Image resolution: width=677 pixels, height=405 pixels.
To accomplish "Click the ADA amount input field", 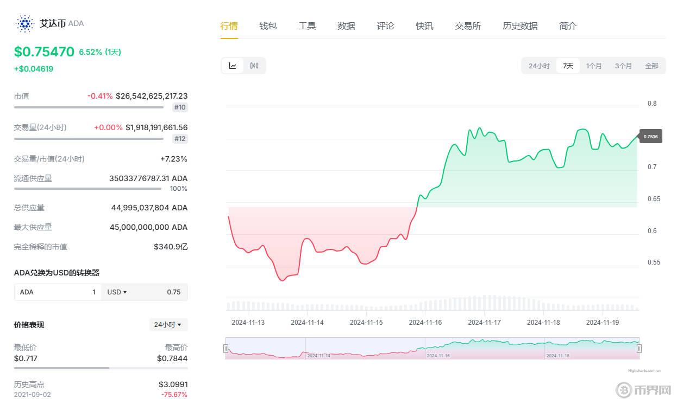I will (x=58, y=292).
